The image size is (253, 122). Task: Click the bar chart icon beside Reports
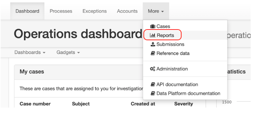153,35
